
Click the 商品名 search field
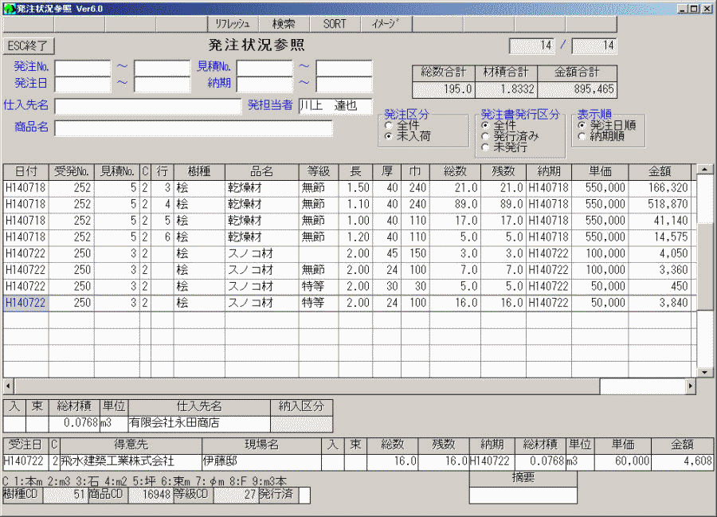coord(194,128)
